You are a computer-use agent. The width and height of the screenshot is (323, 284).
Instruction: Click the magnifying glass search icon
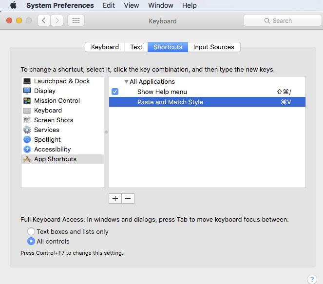tap(267, 20)
